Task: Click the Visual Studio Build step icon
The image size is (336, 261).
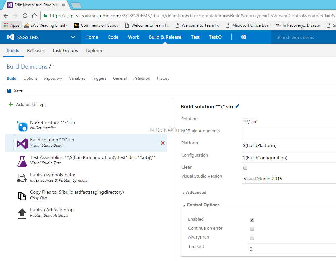Action: pyautogui.click(x=22, y=143)
